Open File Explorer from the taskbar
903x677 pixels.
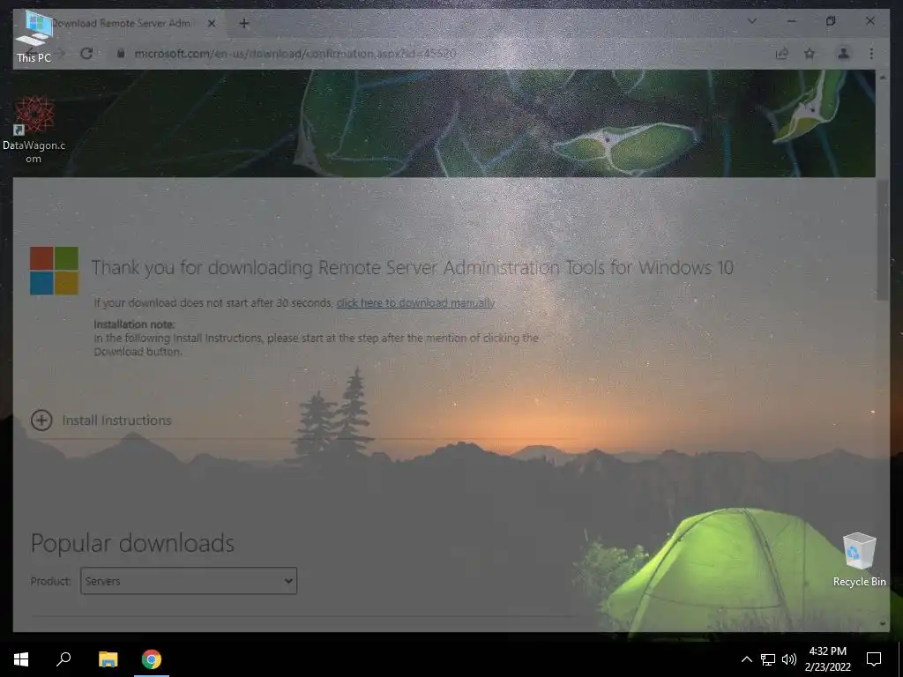click(108, 659)
